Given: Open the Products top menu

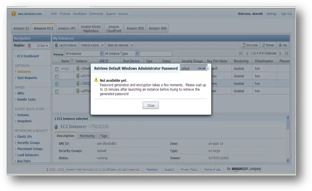Looking at the screenshot, I should point(64,14).
